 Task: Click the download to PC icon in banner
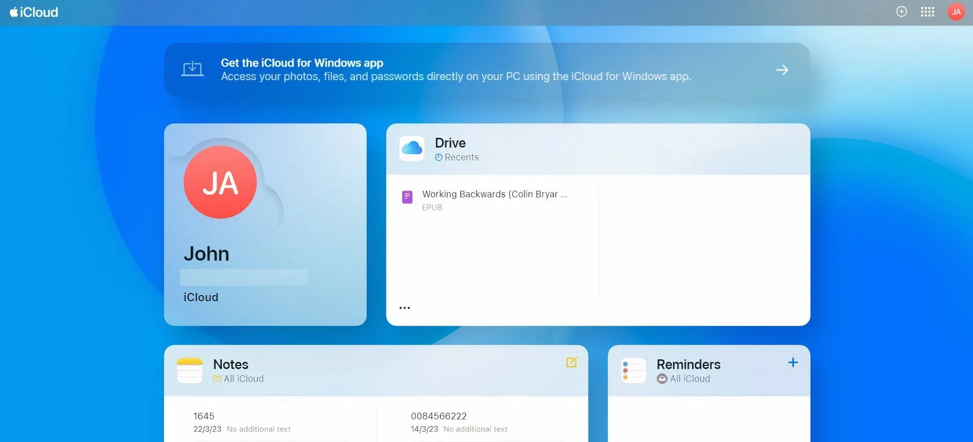192,69
